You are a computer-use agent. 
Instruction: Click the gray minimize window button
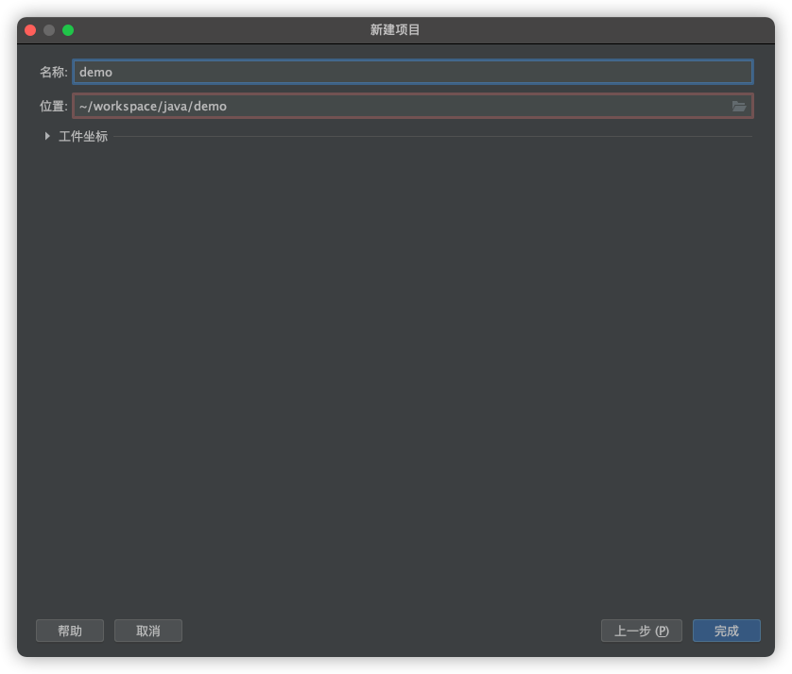[x=49, y=30]
